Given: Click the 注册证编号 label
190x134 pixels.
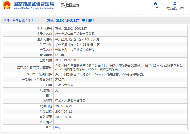Looking at the screenshot, I should [x=44, y=29].
